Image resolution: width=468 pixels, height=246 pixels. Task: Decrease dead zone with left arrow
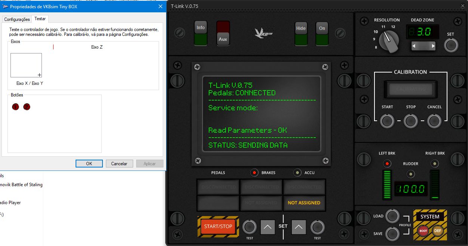pos(415,46)
